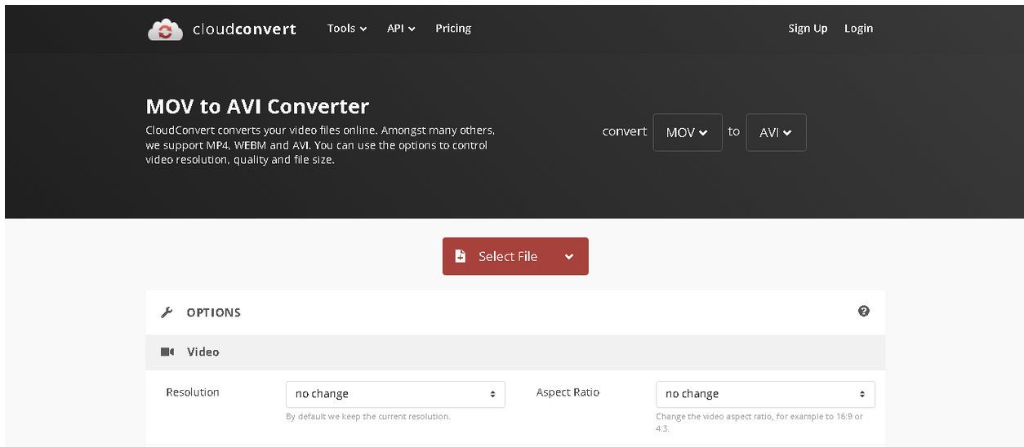Click the file-plus icon on Select File
This screenshot has height=447, width=1024.
click(461, 256)
